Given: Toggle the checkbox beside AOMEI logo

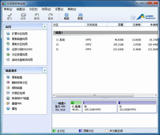Looking at the screenshot, I should pos(133,18).
